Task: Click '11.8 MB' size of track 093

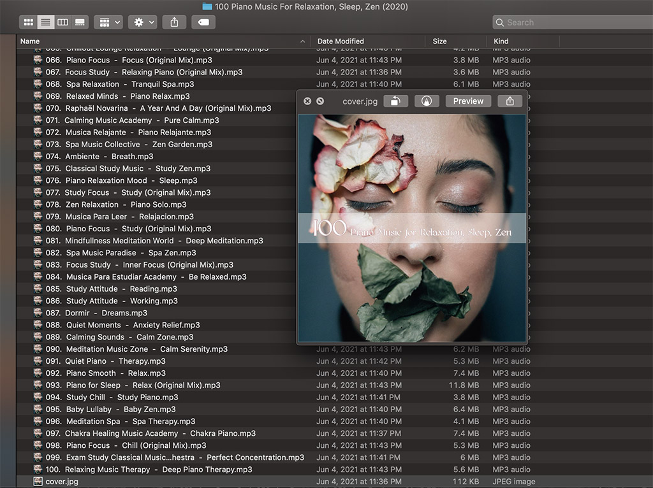Action: point(464,385)
